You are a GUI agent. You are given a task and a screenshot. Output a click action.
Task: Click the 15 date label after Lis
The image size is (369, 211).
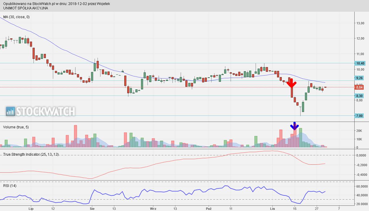pyautogui.click(x=294, y=209)
